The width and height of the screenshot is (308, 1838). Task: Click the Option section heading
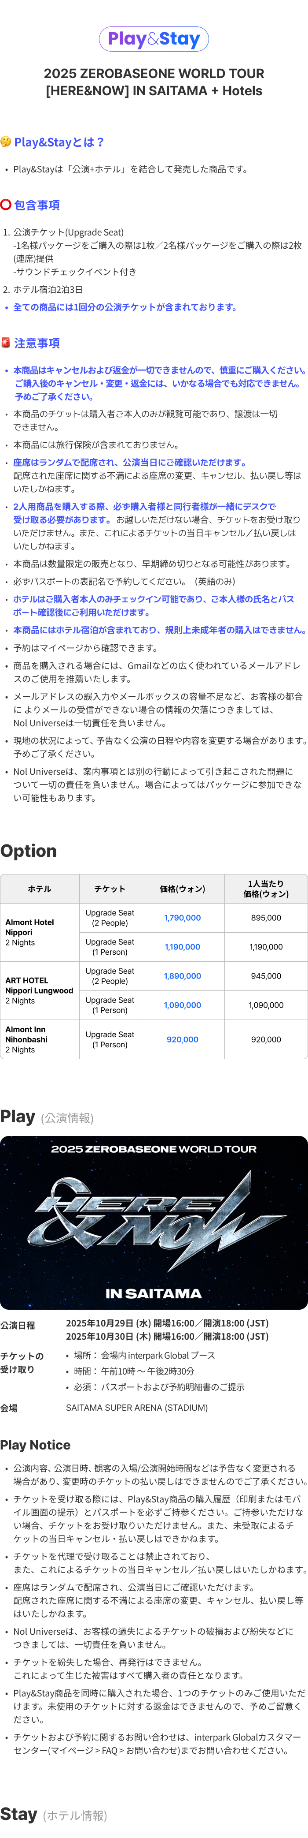point(29,851)
